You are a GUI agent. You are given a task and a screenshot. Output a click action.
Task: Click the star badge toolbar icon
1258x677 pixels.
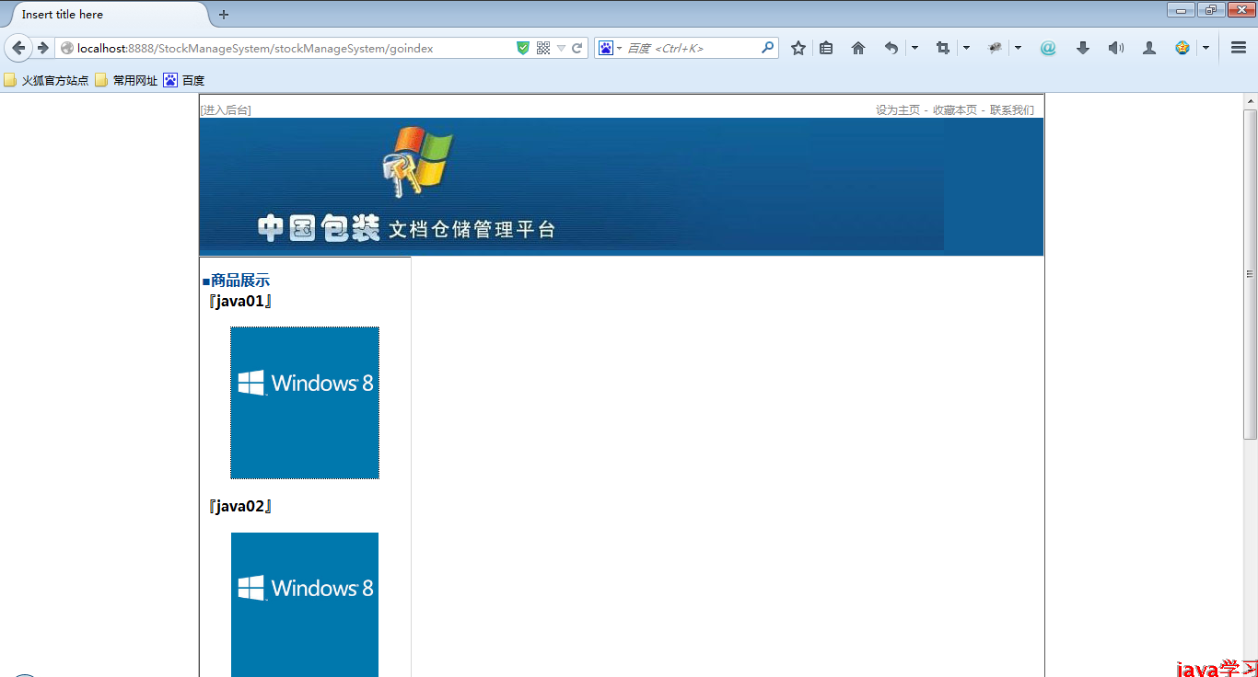pyautogui.click(x=1182, y=48)
